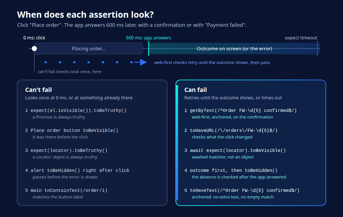Click note 'checks what the click changed'

pos(222,137)
